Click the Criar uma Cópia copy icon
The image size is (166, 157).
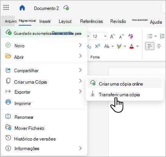(x=8, y=81)
